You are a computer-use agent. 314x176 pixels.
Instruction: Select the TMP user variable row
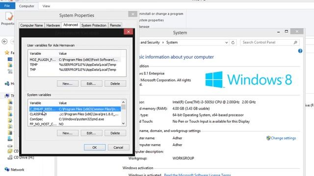coord(75,69)
